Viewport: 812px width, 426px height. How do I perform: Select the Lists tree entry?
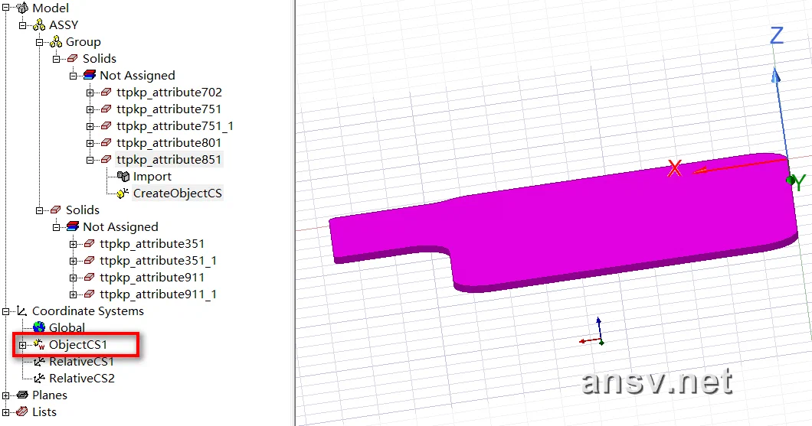[44, 412]
